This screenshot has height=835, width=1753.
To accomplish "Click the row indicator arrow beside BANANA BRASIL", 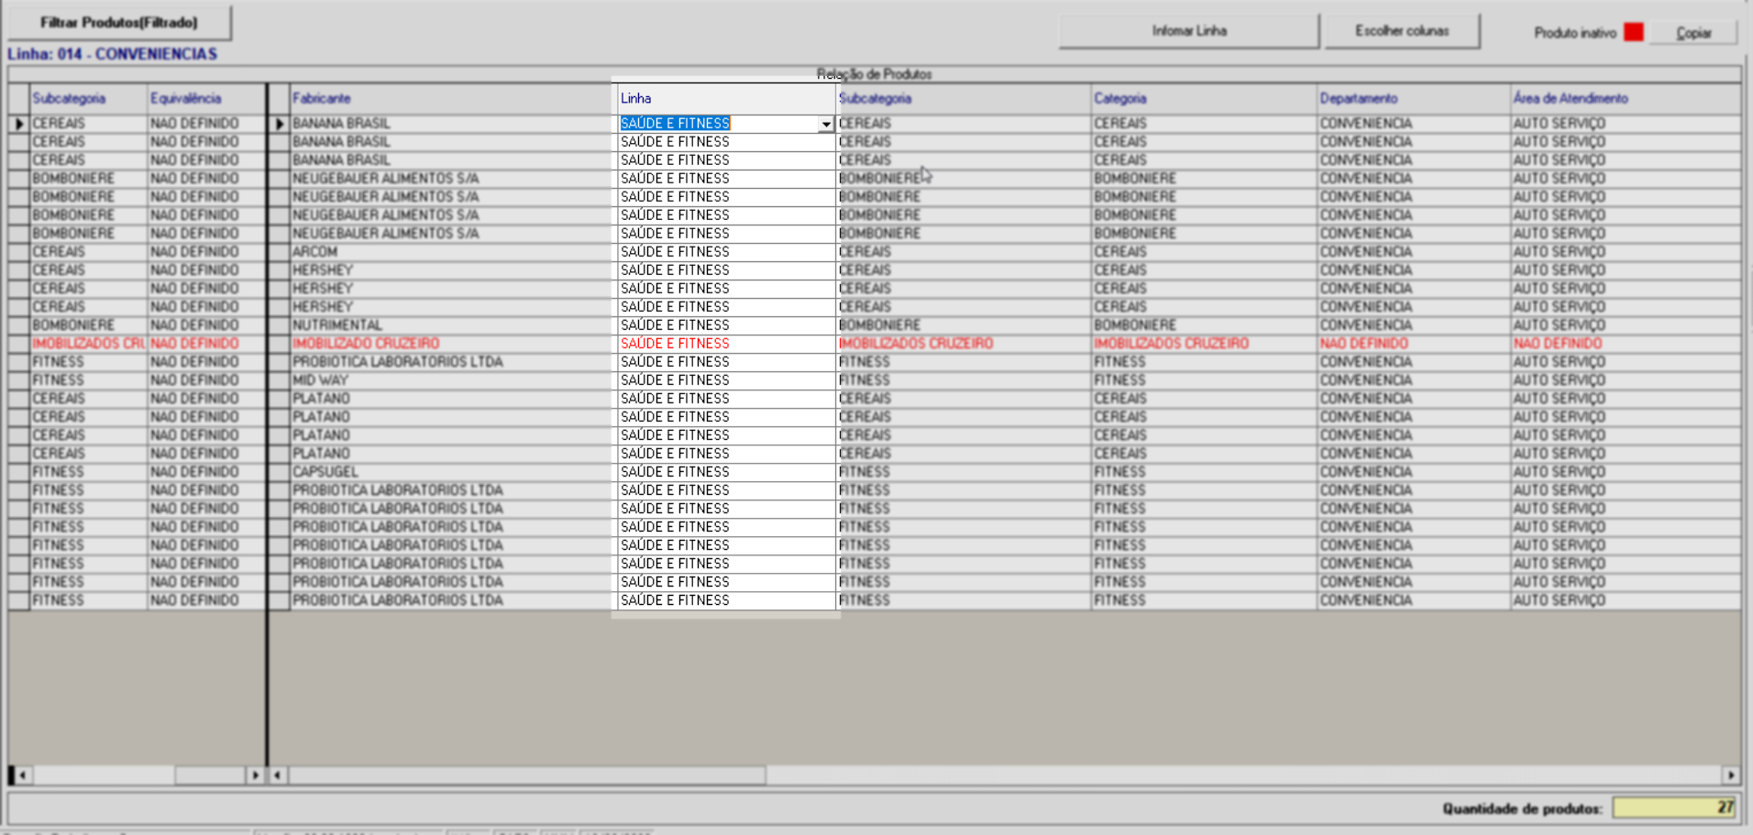I will (280, 124).
